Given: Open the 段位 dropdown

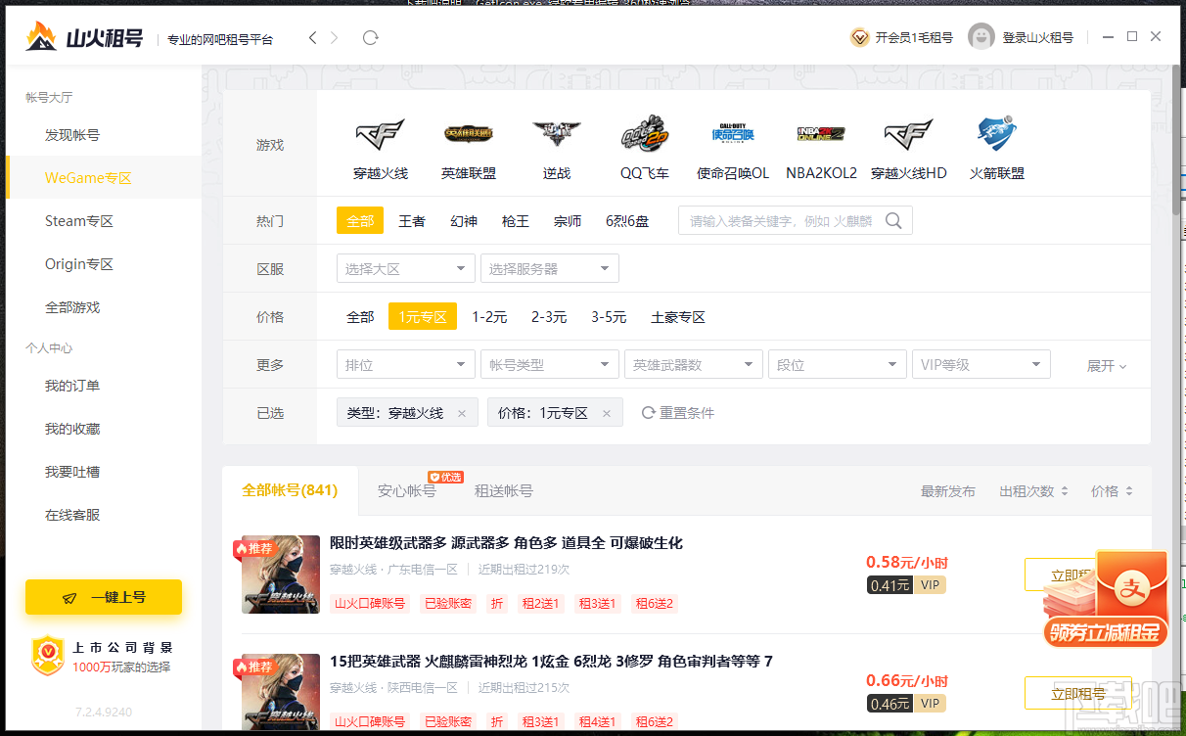Looking at the screenshot, I should point(838,365).
